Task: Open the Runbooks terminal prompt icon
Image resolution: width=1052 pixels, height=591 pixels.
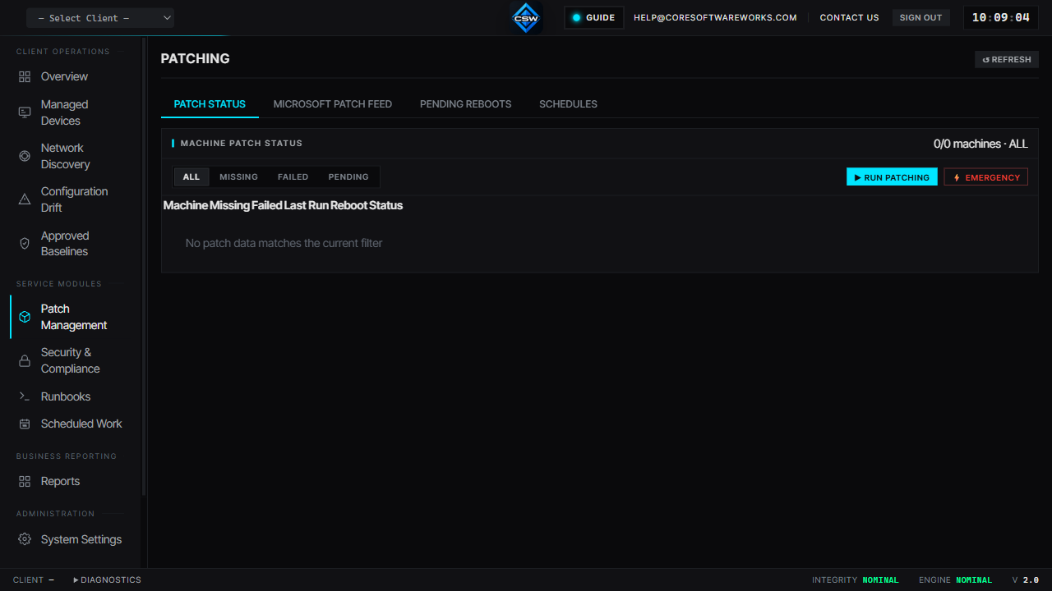Action: click(x=25, y=396)
